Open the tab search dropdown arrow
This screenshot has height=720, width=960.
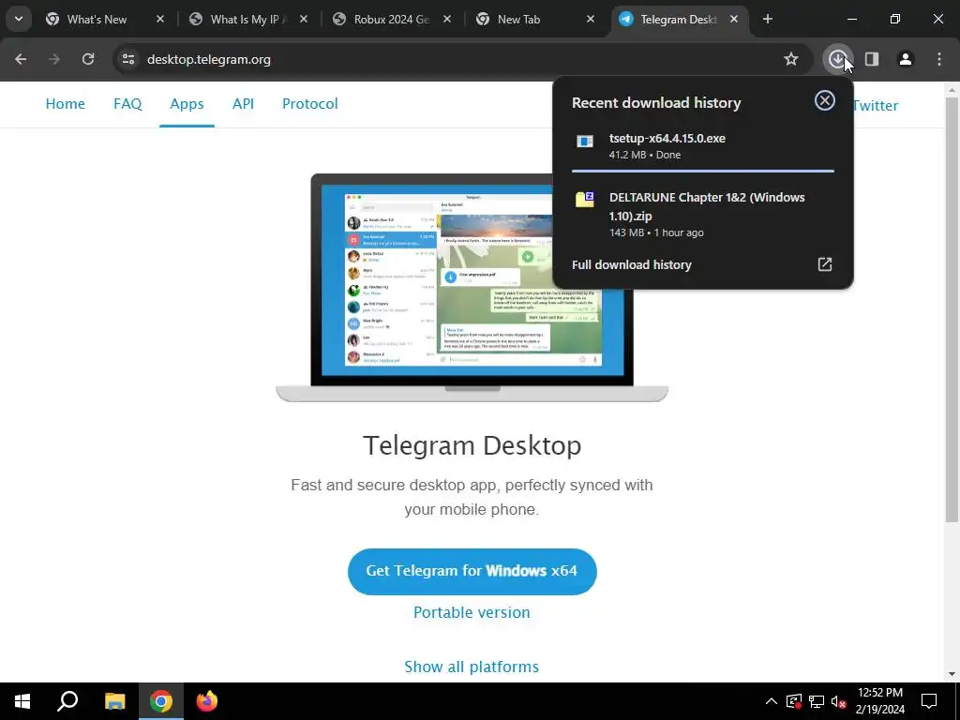pos(19,19)
